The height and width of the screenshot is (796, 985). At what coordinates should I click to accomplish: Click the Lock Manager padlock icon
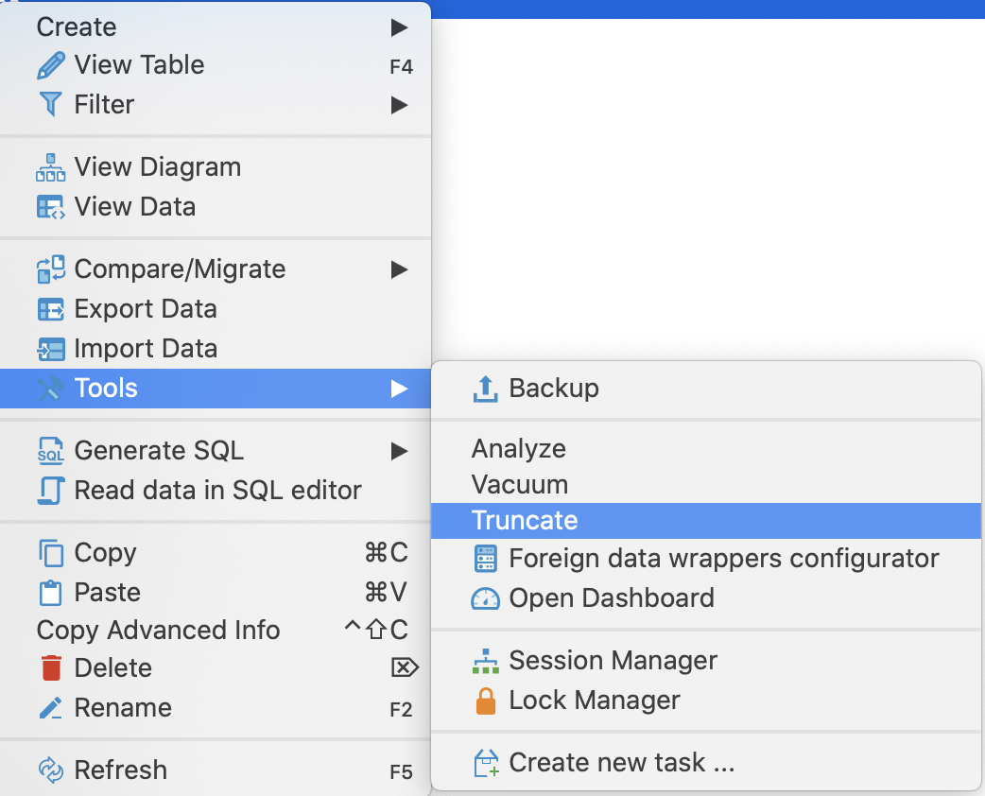point(485,700)
